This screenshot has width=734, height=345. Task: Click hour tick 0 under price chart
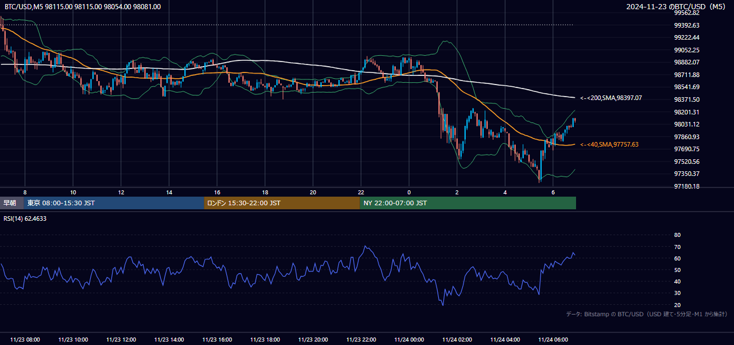(409, 192)
